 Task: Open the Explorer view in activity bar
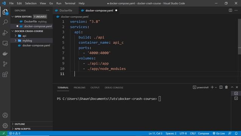pyautogui.click(x=5, y=12)
